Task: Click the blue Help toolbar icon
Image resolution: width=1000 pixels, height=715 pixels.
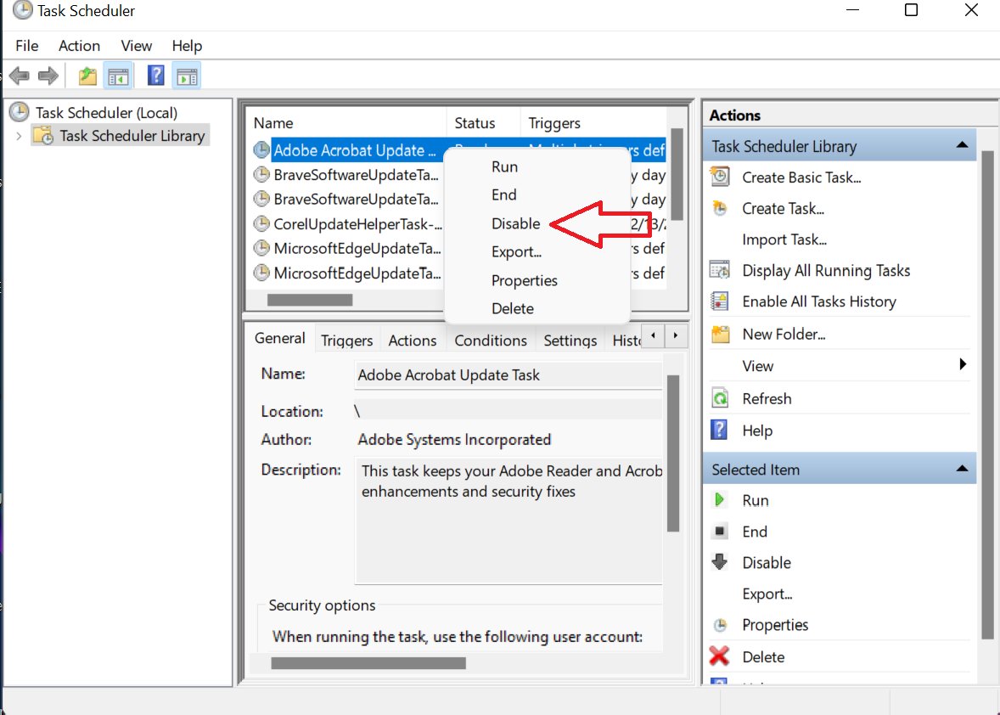Action: [x=155, y=76]
